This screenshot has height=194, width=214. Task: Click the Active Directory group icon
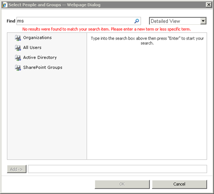coord(18,58)
